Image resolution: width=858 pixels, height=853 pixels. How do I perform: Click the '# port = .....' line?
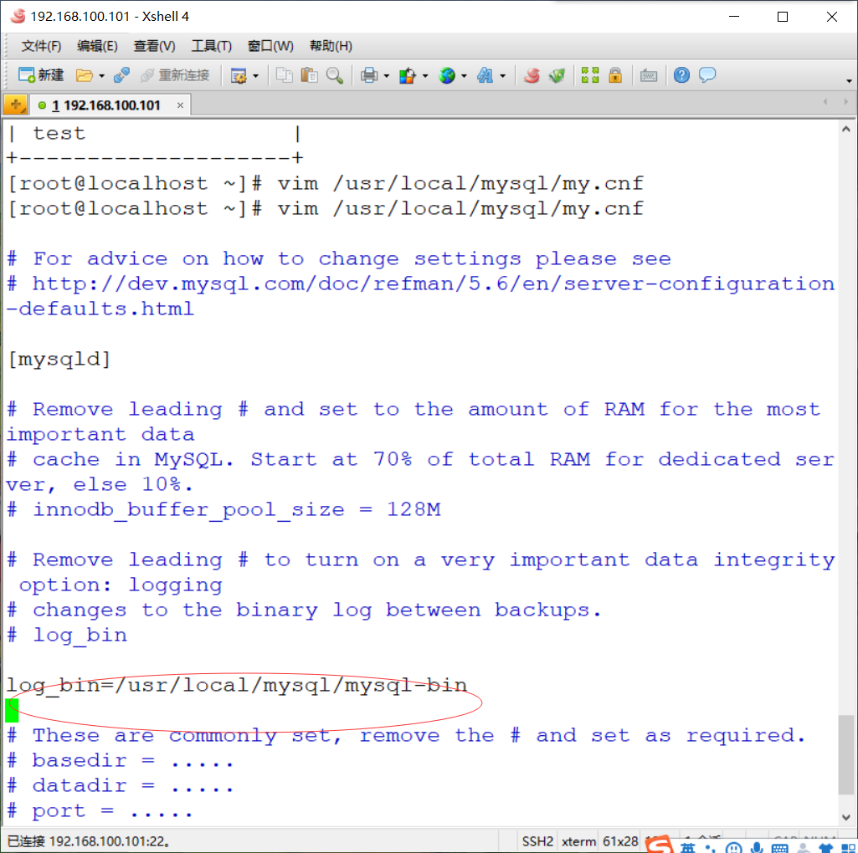[x=100, y=811]
